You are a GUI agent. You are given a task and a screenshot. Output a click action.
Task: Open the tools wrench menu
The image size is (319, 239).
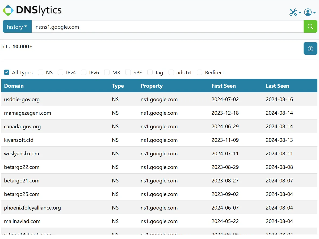pos(295,12)
